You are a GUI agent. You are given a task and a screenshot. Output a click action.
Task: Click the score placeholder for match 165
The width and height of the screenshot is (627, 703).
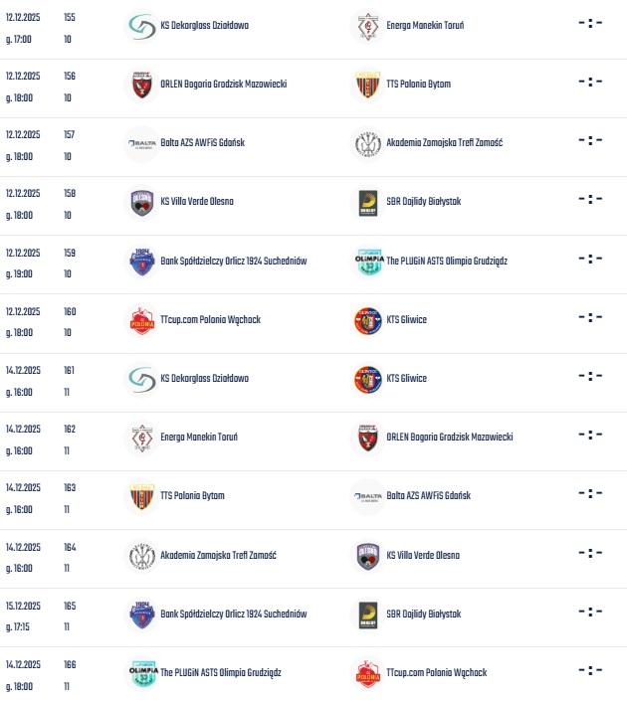point(590,613)
